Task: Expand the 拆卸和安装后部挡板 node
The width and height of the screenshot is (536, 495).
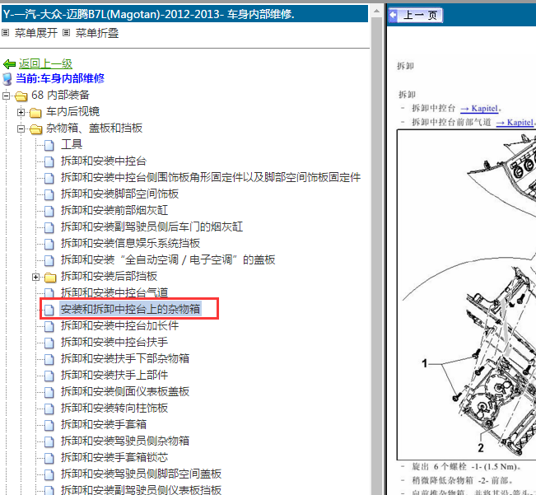Action: click(x=35, y=278)
